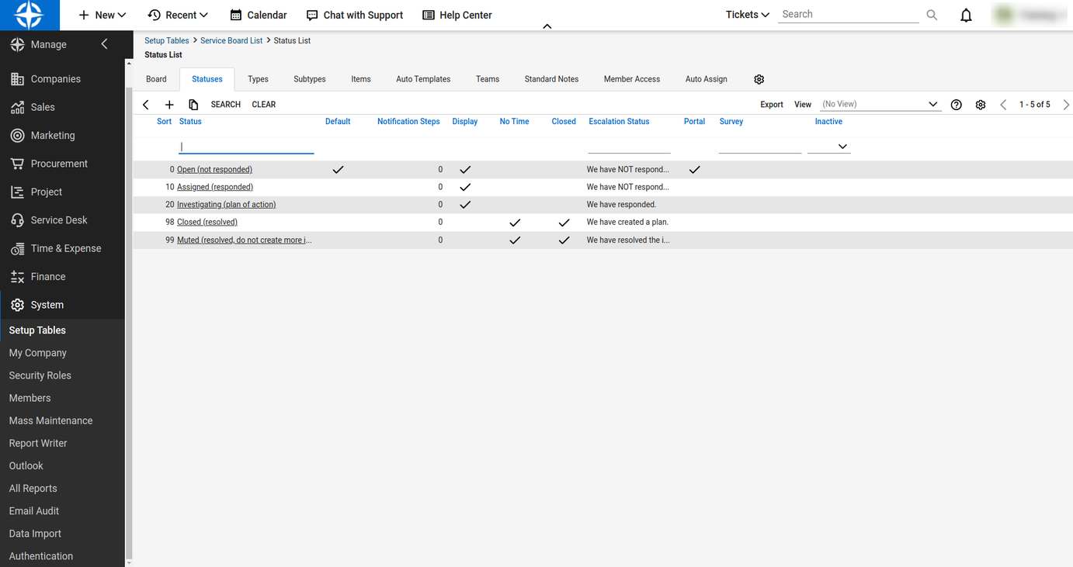Open the notifications bell

(966, 16)
